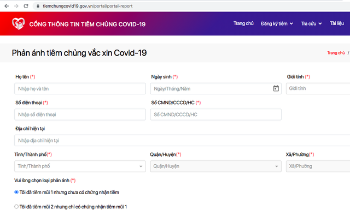Click the padlock site security icon

tap(38, 6)
